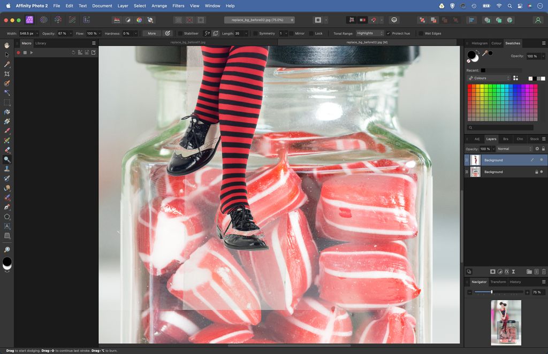Click the Navigator zoom slider

[498, 292]
